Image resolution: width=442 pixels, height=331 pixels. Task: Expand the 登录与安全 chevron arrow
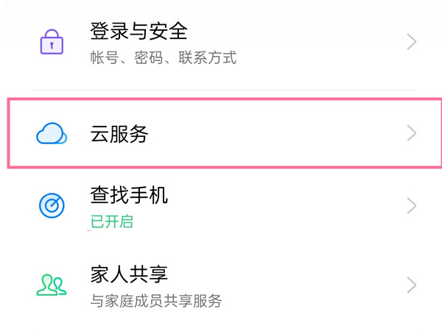[x=412, y=43]
